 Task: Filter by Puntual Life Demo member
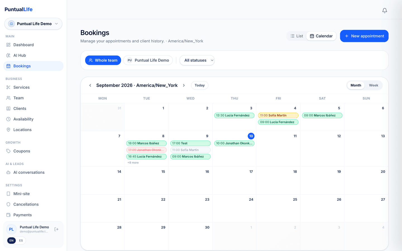tap(148, 60)
